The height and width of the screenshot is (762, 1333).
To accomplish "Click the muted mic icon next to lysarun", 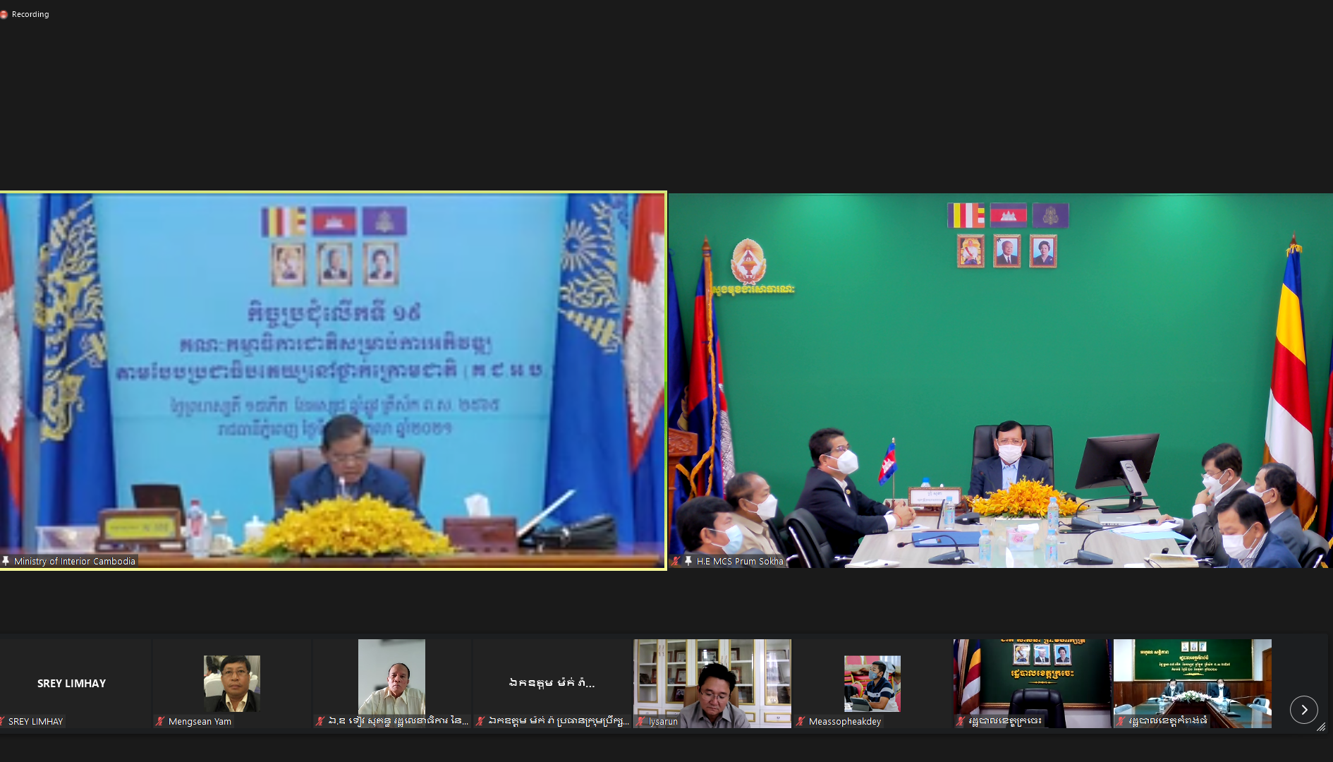I will click(640, 721).
